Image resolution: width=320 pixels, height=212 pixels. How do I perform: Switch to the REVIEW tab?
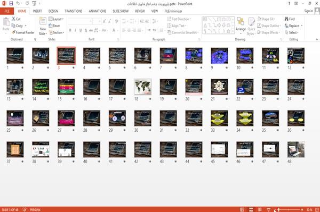click(x=140, y=11)
